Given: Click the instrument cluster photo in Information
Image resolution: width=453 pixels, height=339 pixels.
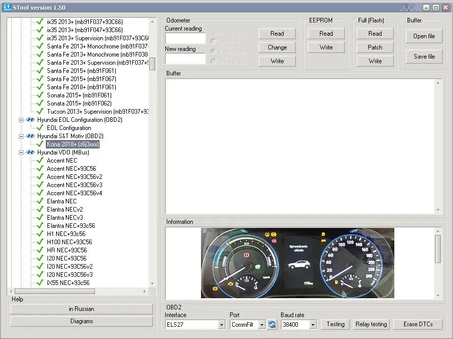Looking at the screenshot, I should [297, 263].
